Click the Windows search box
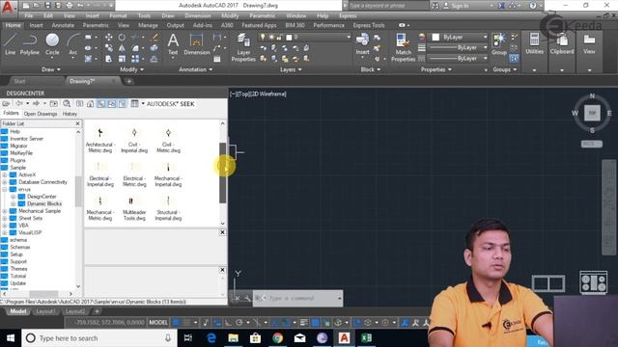 [x=98, y=338]
